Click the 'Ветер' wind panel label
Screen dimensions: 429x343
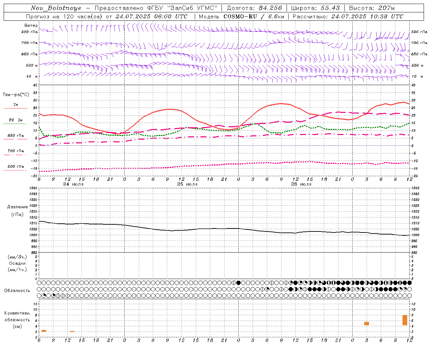(31, 25)
